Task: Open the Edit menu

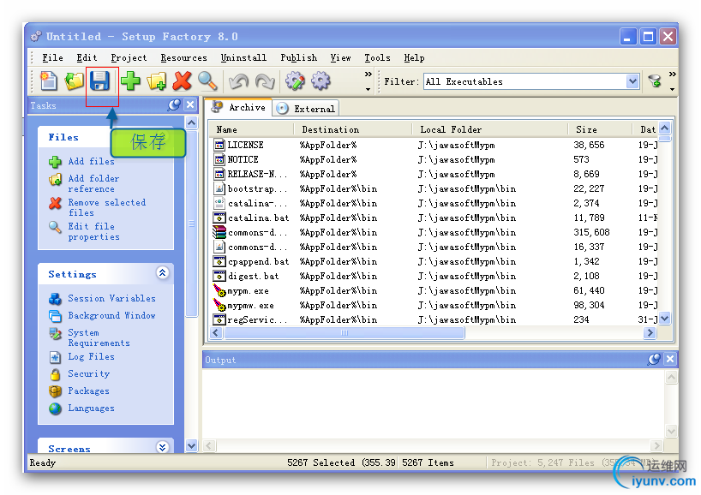Action: point(87,58)
